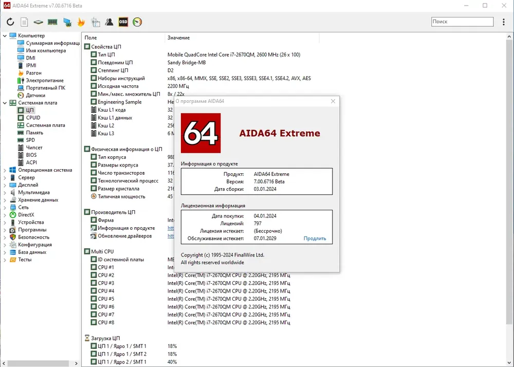Collapse the Компьютер tree node

click(5, 35)
